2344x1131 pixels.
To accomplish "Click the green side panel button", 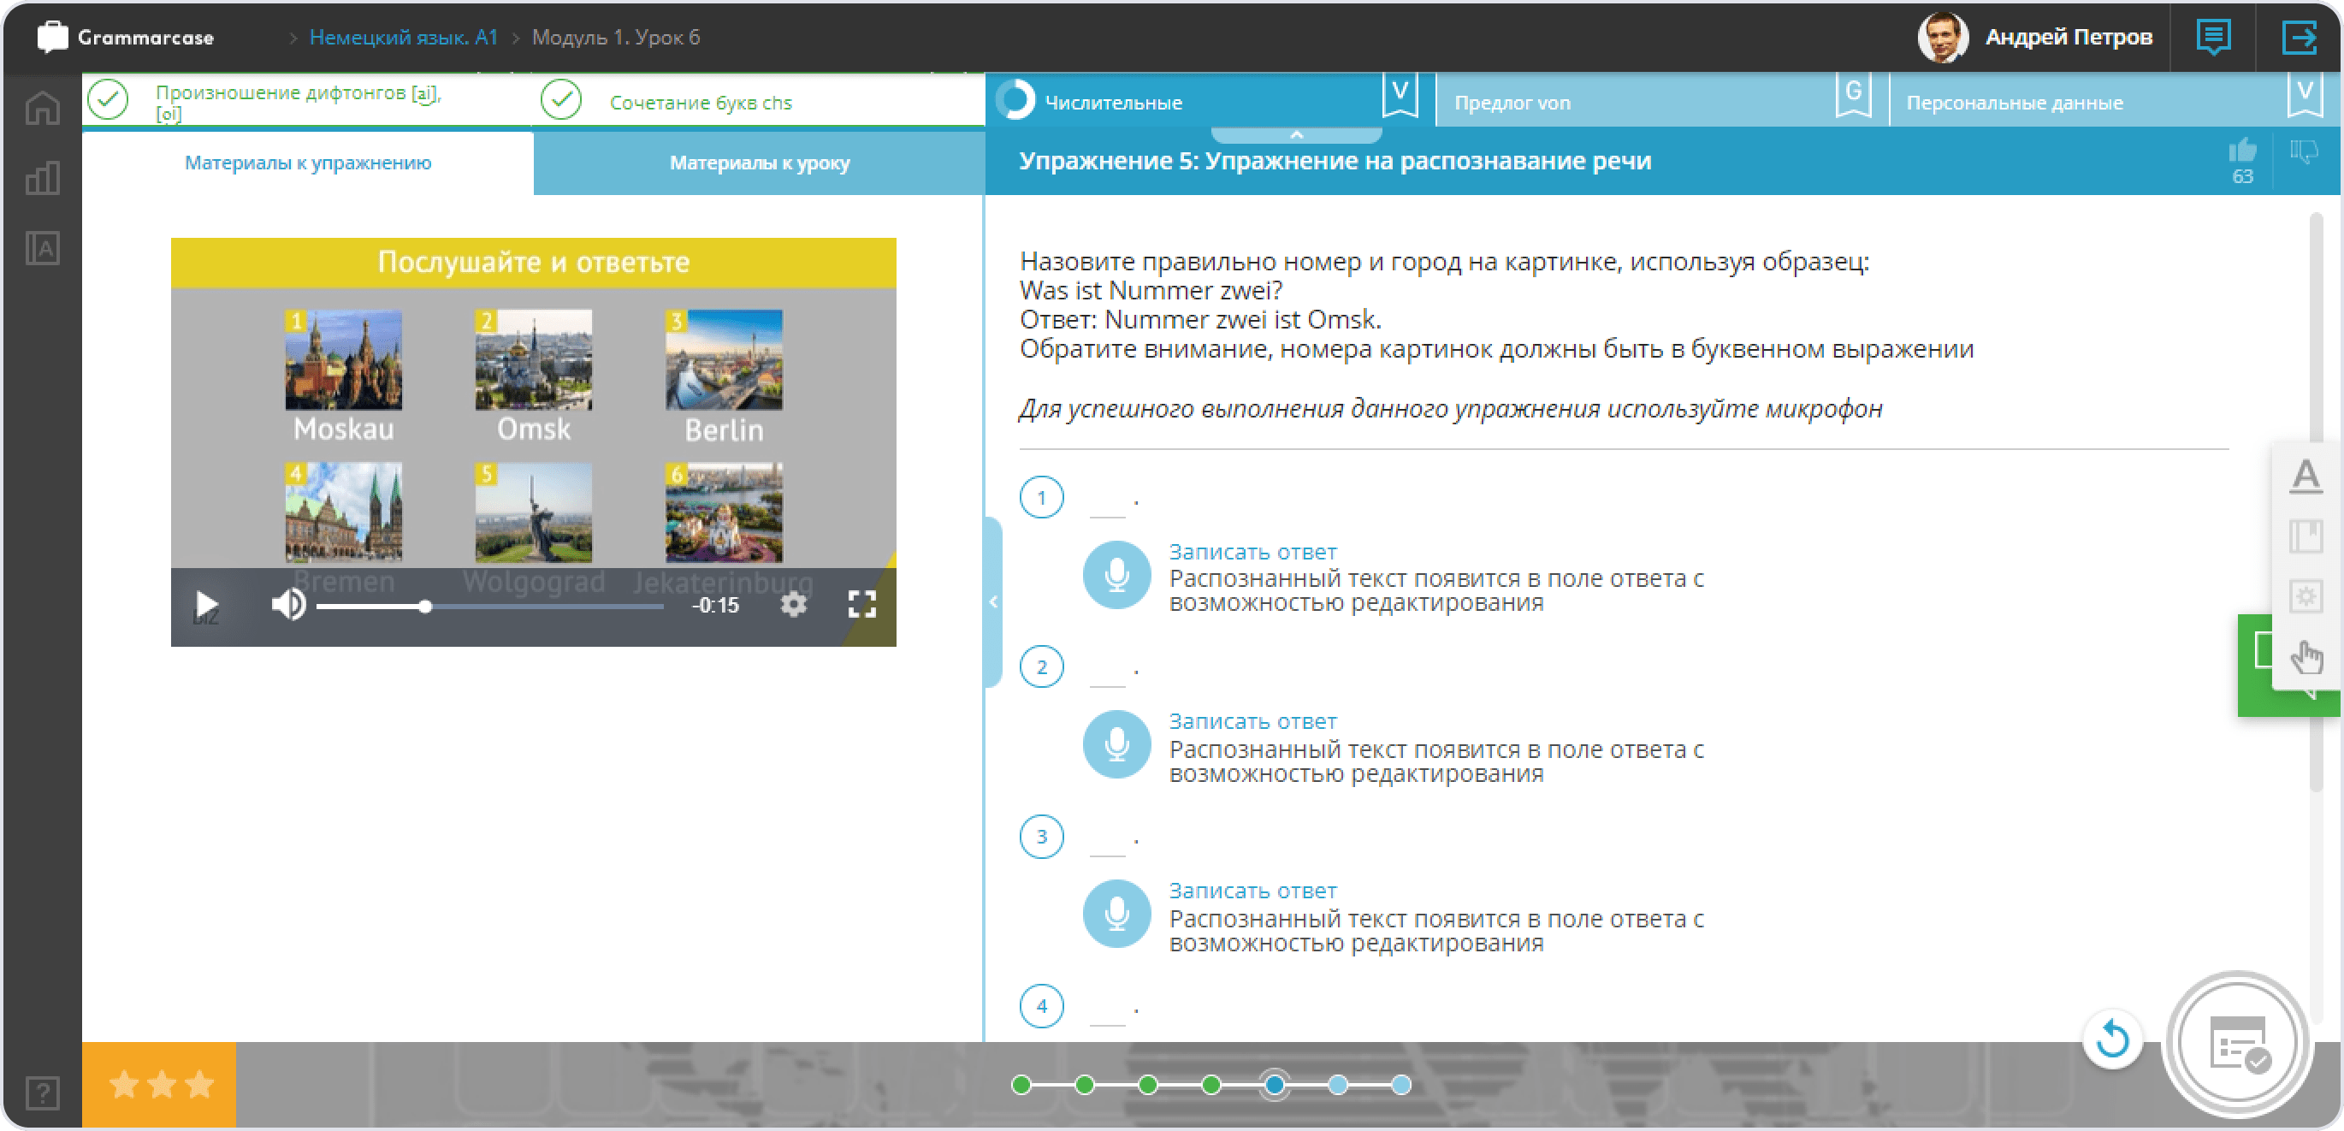I will coord(2255,665).
